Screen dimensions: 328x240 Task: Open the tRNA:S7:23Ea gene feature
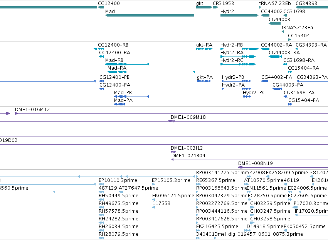pyautogui.click(x=283, y=32)
